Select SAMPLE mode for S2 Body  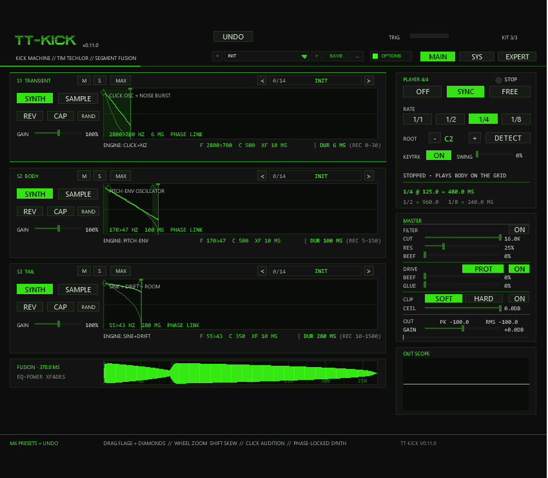coord(78,194)
